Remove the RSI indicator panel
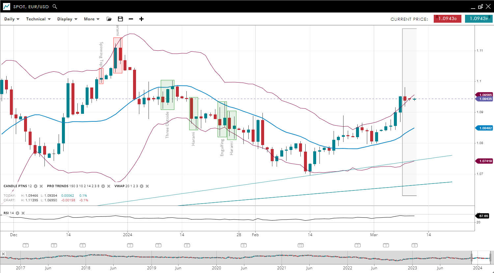 coord(23,213)
